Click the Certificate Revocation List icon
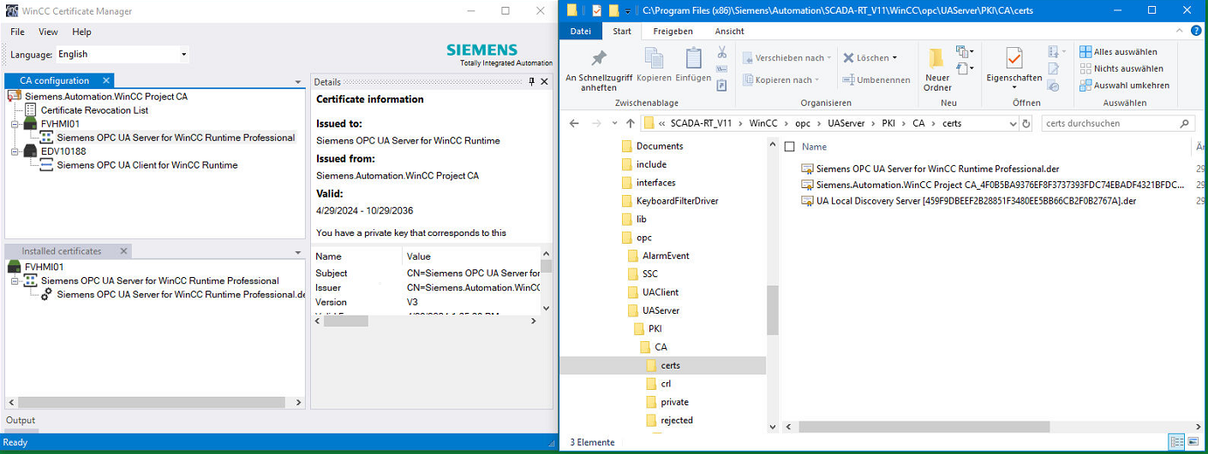 coord(31,110)
